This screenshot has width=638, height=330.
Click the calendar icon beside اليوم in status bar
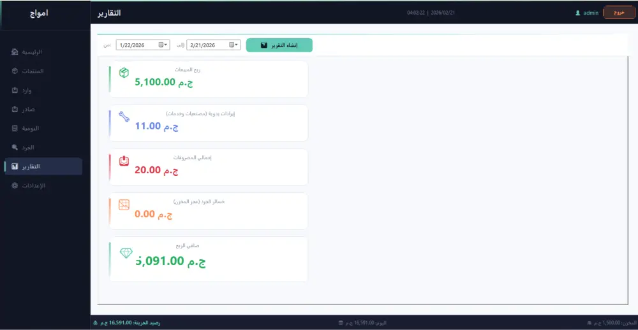click(341, 323)
